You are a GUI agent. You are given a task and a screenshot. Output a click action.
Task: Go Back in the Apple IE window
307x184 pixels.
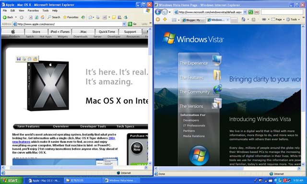pyautogui.click(x=8, y=17)
